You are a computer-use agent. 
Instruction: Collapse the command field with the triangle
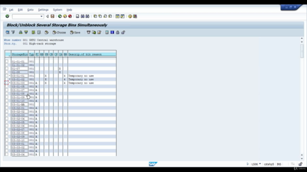click(47, 16)
